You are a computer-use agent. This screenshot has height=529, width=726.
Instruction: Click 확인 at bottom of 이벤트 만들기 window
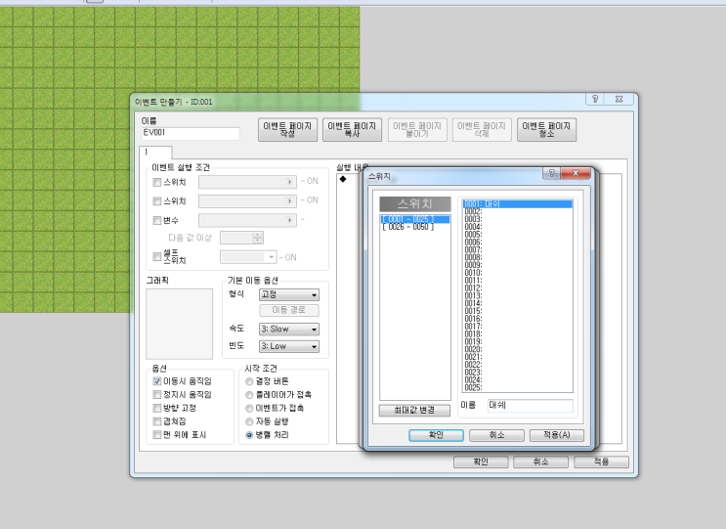pos(481,462)
